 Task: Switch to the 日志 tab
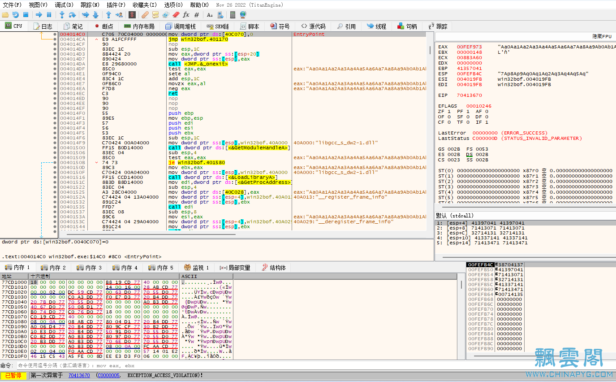pos(43,26)
